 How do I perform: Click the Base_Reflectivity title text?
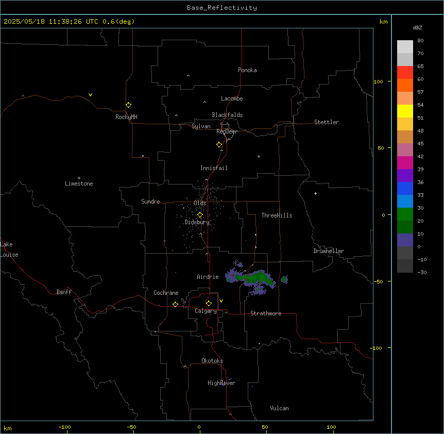(x=222, y=8)
